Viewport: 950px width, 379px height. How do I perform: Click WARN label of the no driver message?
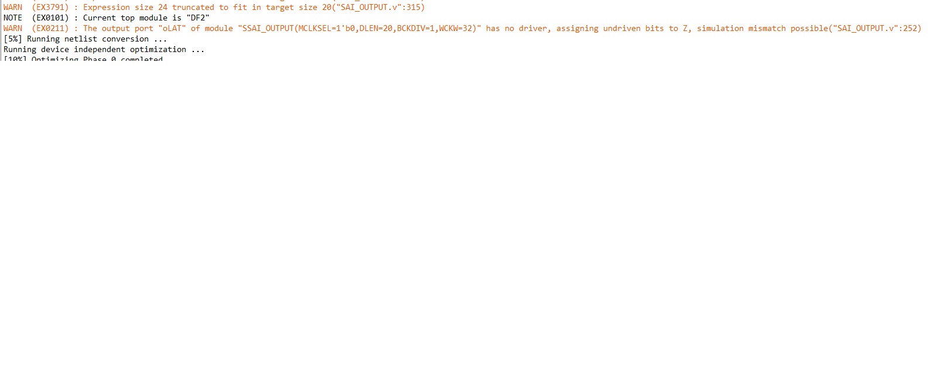13,29
